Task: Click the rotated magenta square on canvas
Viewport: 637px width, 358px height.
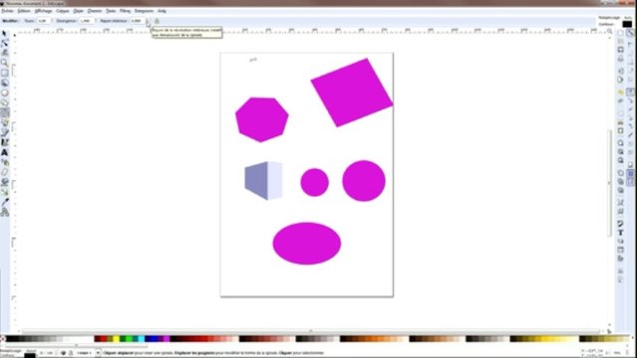Action: [x=352, y=92]
